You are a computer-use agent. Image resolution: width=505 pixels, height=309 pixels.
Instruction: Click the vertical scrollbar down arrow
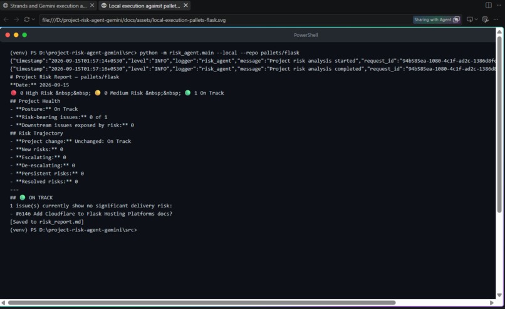pos(499,295)
